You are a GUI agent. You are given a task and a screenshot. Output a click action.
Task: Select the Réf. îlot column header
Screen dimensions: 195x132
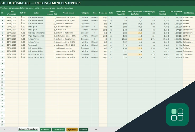click(23, 13)
